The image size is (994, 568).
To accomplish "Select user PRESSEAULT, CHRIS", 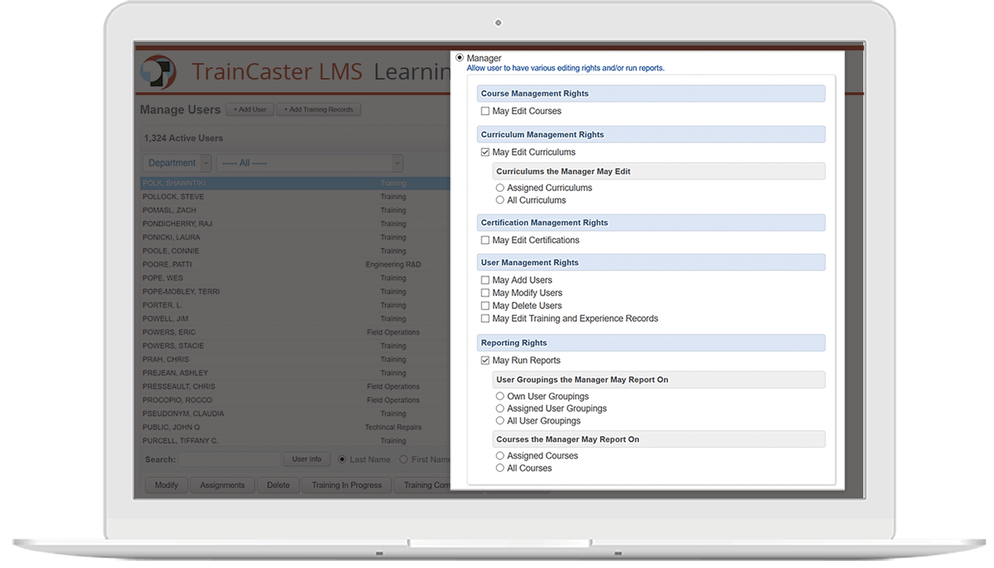I will pos(295,387).
